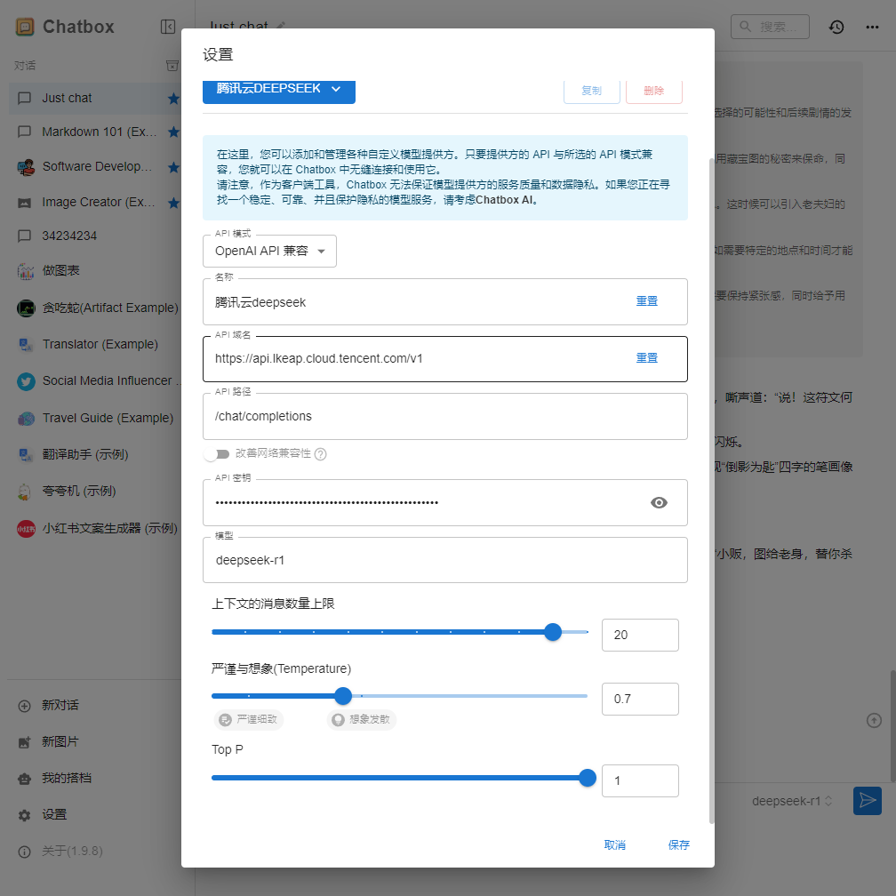Click the Chatbox logo icon
This screenshot has height=896, width=896.
pos(25,27)
